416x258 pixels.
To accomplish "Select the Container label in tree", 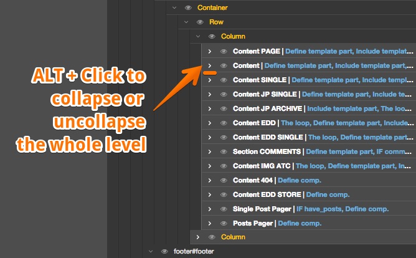I will point(212,7).
